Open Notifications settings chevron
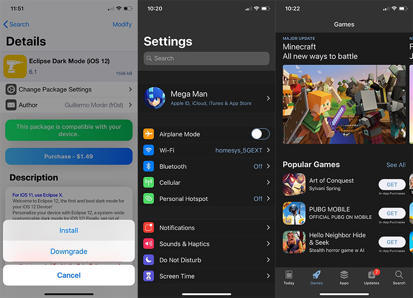 268,227
